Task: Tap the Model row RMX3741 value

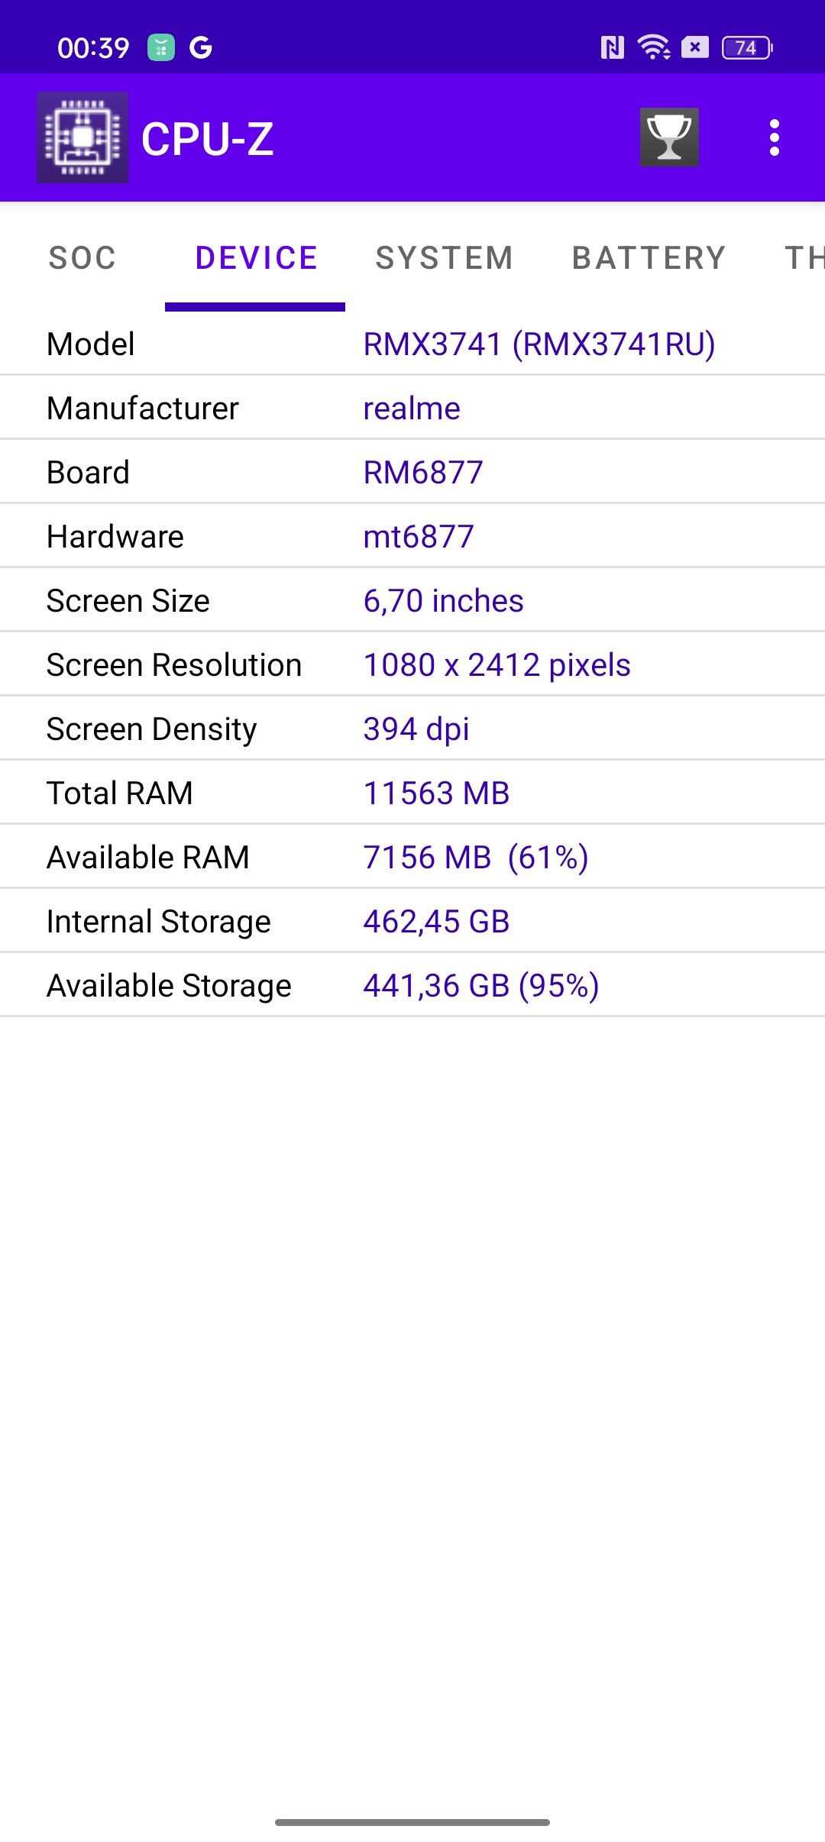Action: pyautogui.click(x=539, y=344)
